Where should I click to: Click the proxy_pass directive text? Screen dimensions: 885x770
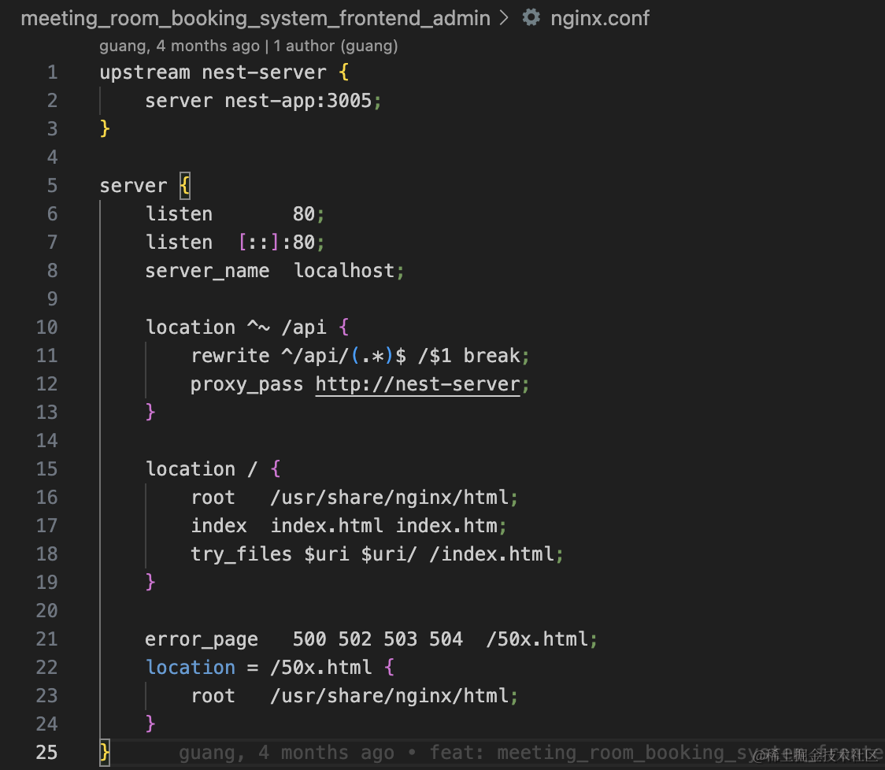coord(246,384)
